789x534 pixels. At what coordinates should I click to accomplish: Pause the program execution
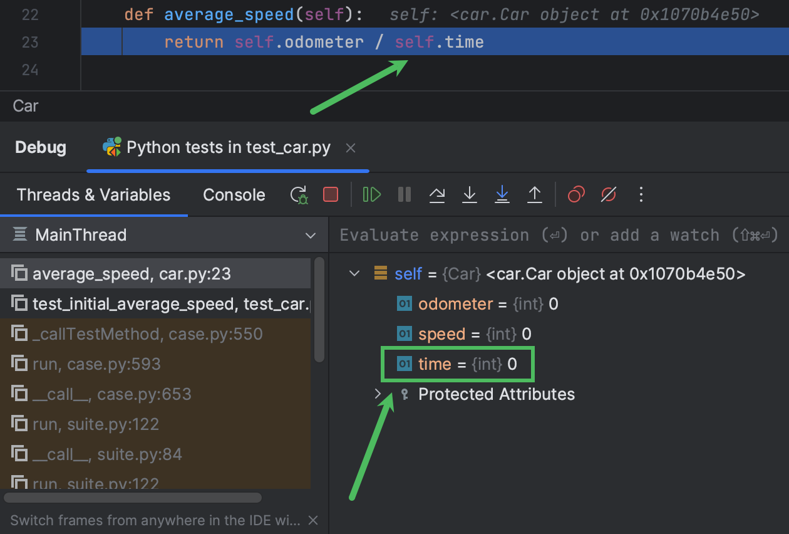pos(404,194)
